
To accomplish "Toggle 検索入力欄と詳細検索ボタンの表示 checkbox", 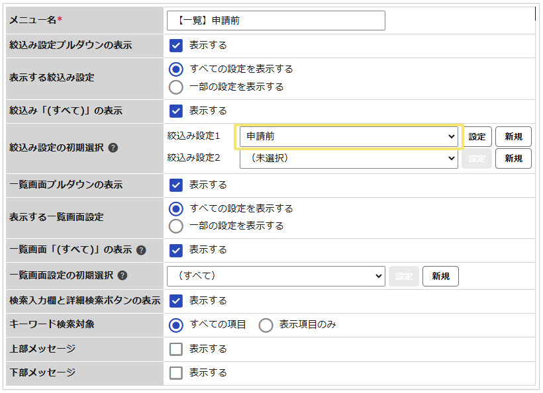I will [176, 301].
